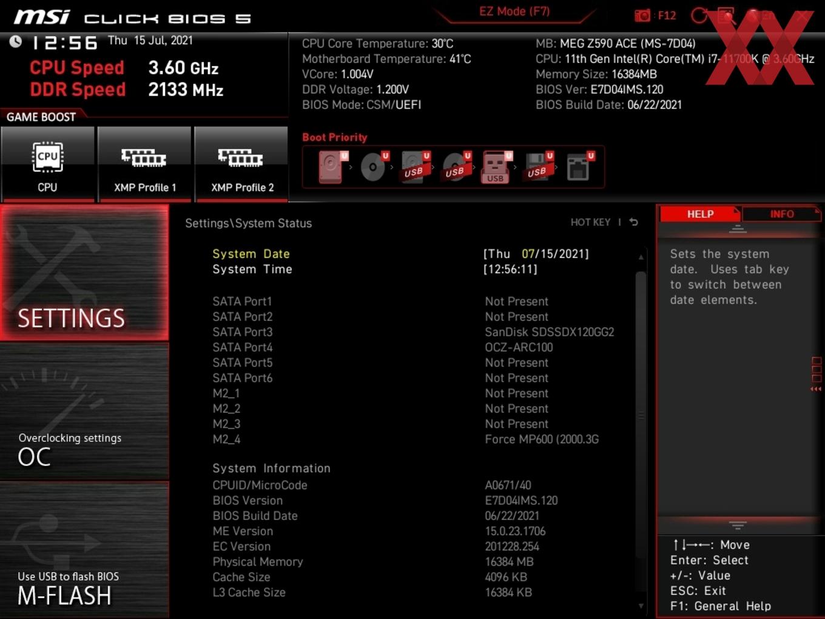Select the USB optical drive boot icon
This screenshot has width=825, height=619.
(456, 166)
